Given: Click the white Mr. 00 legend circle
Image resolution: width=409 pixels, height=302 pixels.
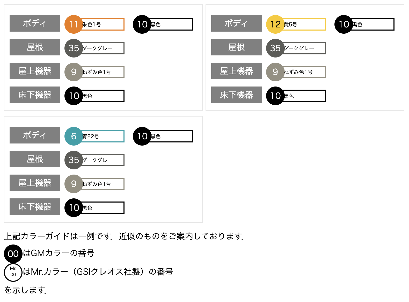Looking at the screenshot, I should [x=13, y=272].
